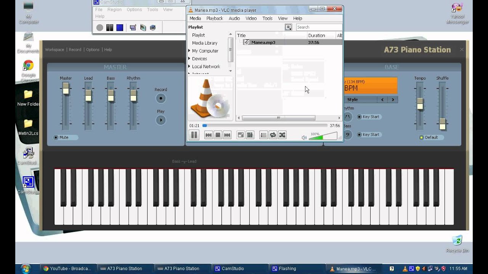Click Rhythm volume fader handle
The height and width of the screenshot is (274, 488).
(x=133, y=96)
